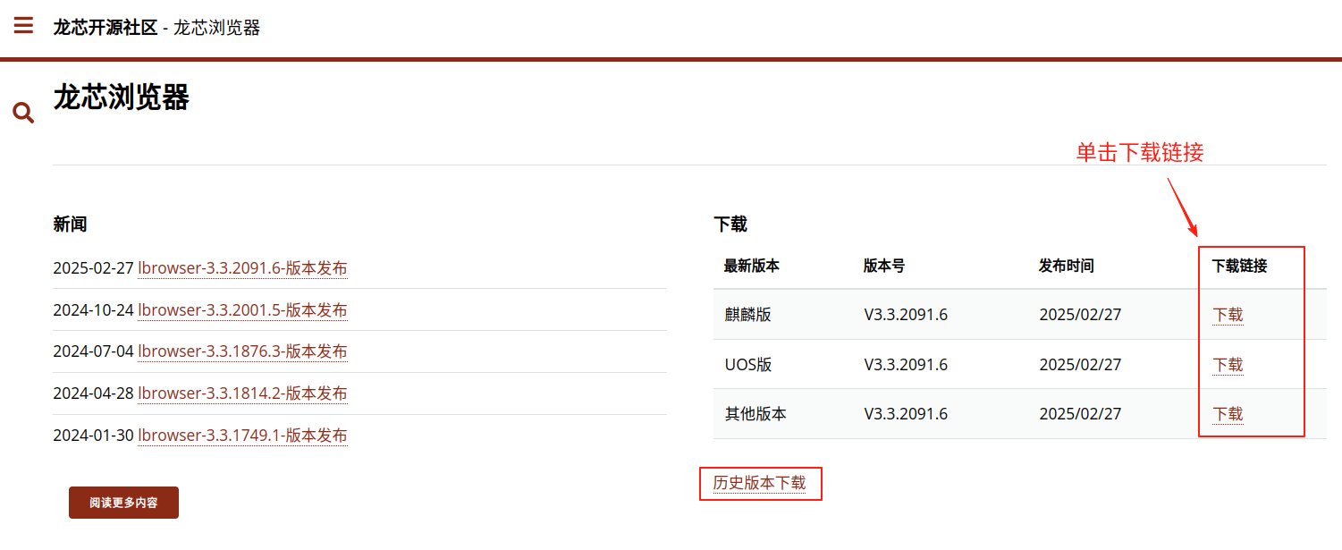Click the 下载链接 column header
Image resolution: width=1342 pixels, height=550 pixels.
point(1239,266)
